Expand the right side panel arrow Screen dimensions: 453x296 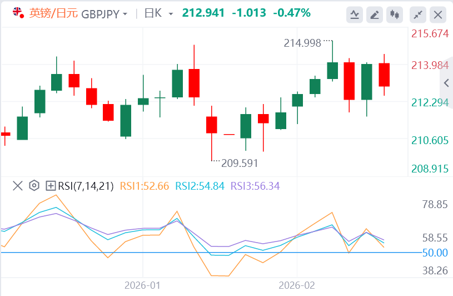click(446, 83)
